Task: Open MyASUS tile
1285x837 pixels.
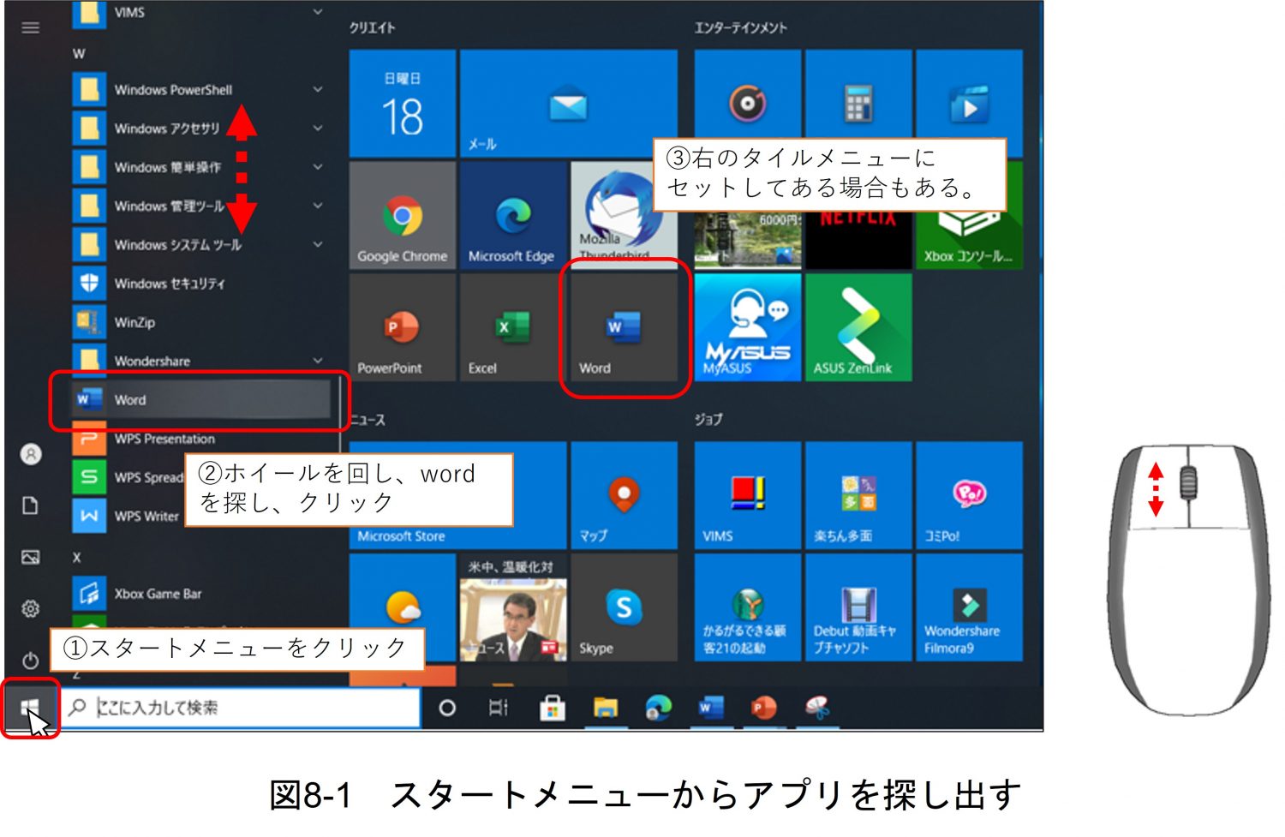Action: pos(747,327)
